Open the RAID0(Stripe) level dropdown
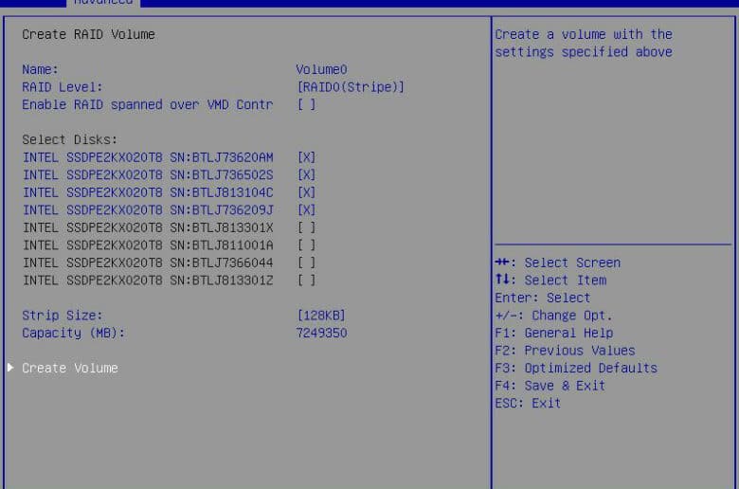 (351, 87)
